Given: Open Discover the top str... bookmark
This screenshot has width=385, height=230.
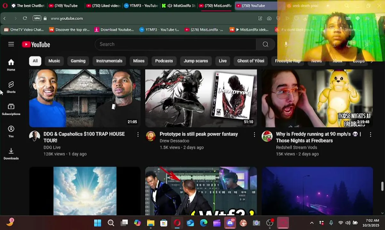Looking at the screenshot, I should 69,30.
